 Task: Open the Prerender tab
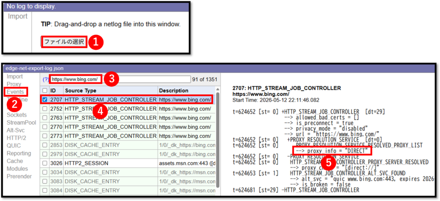pos(19,177)
